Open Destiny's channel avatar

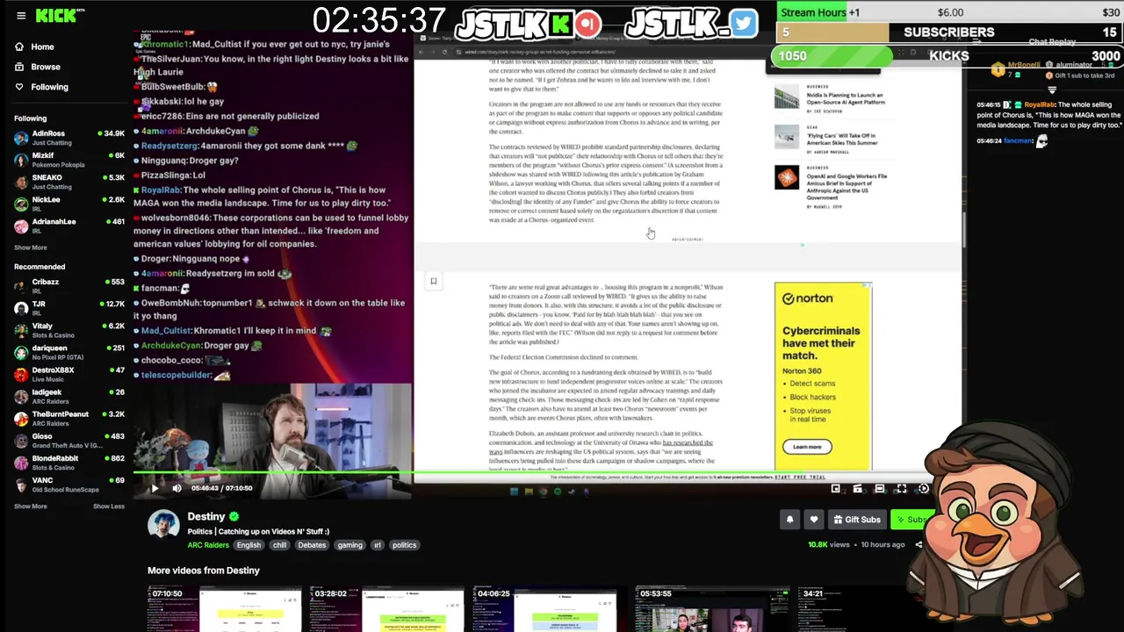coord(163,524)
